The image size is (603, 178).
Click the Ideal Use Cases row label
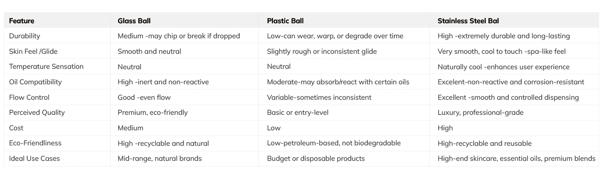[x=34, y=159]
